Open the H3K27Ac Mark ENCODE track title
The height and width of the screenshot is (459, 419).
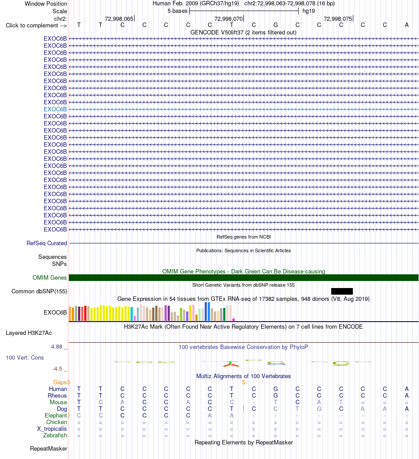point(243,326)
